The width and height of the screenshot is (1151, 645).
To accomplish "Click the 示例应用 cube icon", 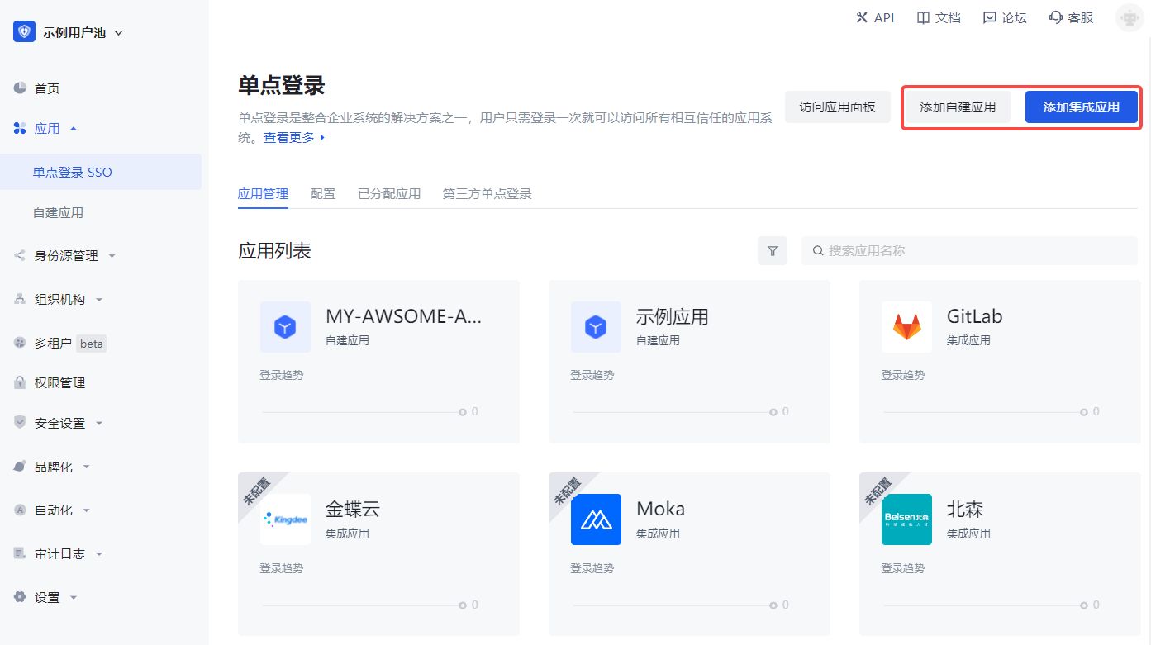I will pyautogui.click(x=596, y=327).
